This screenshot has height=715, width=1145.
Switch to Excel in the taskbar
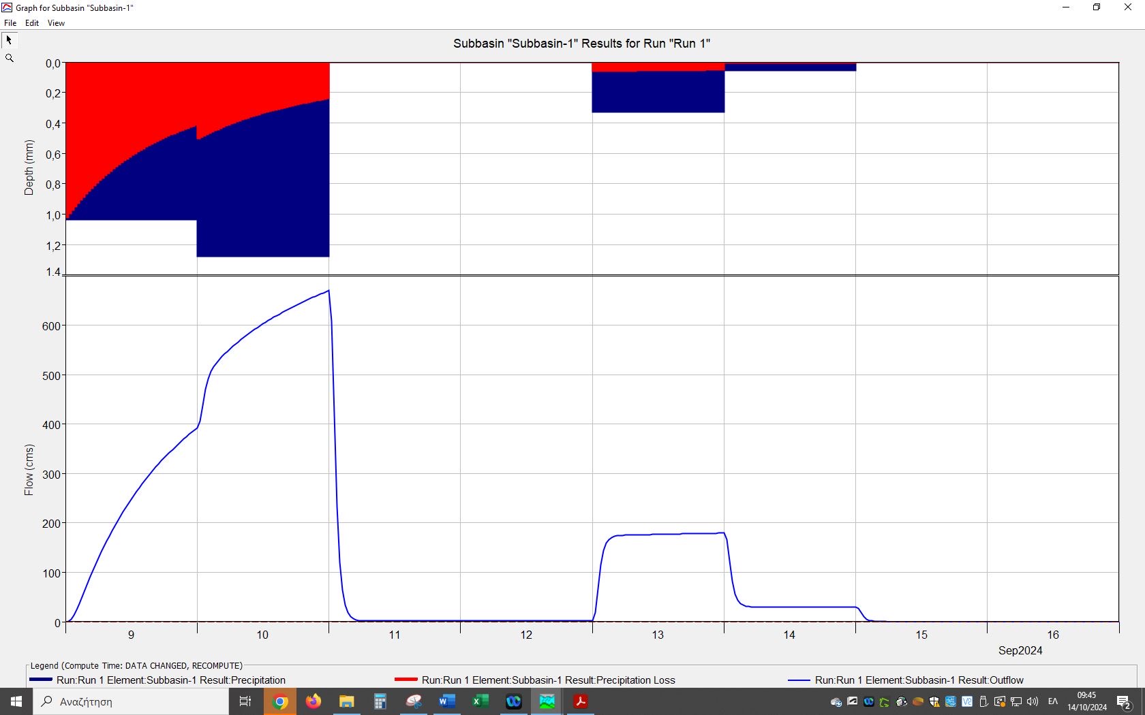click(x=480, y=701)
